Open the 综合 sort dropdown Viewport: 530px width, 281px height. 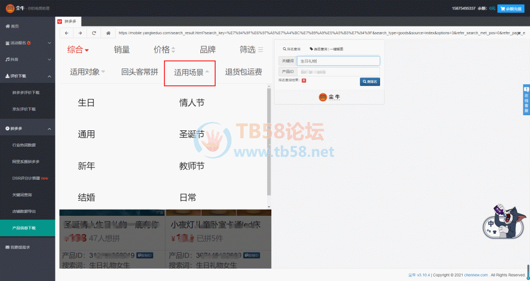point(77,49)
